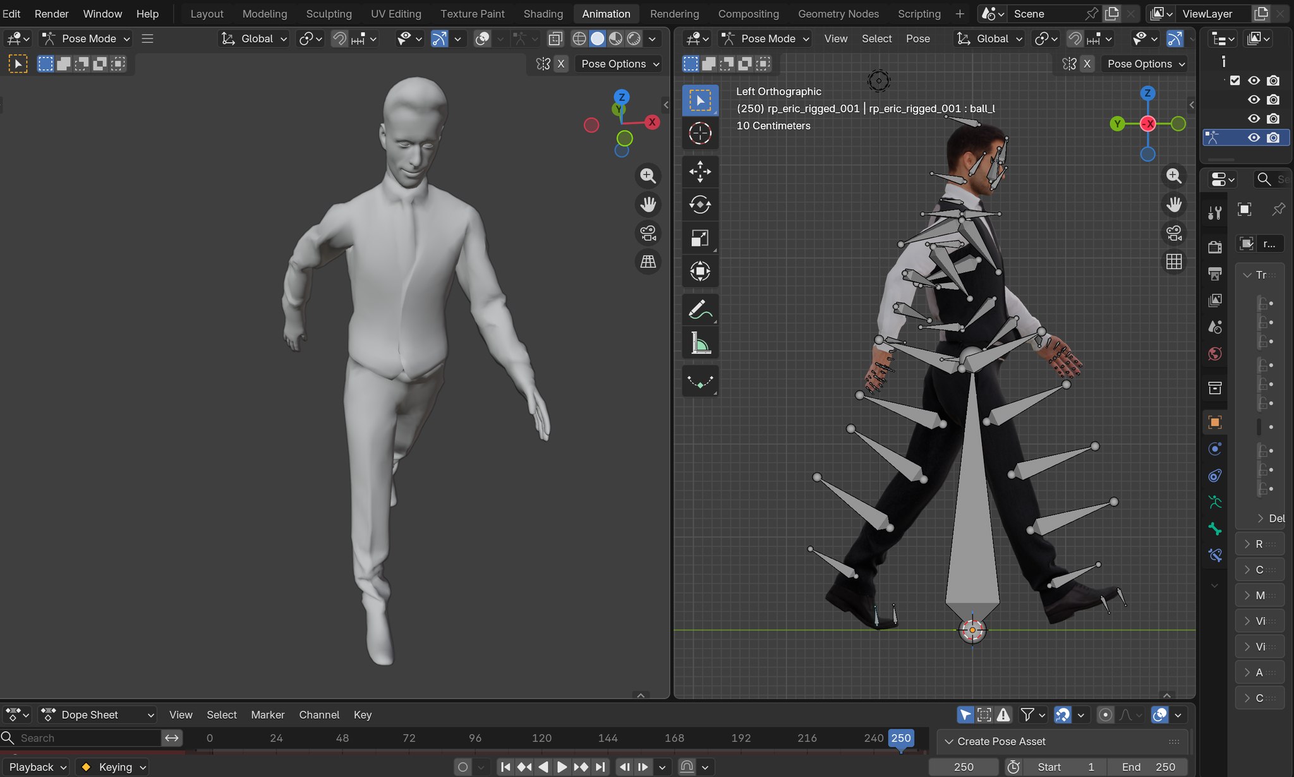Open Tool properties tab with wrench icon

(1214, 213)
